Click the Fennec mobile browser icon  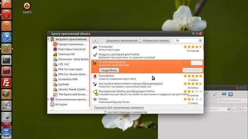point(95,100)
